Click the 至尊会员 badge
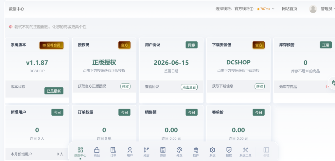 coord(51,45)
